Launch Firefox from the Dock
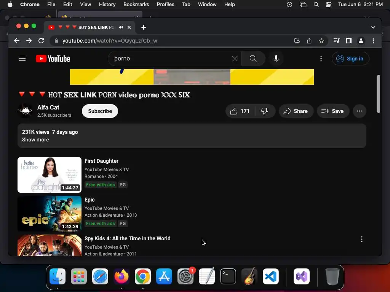The width and height of the screenshot is (390, 292). pos(121,276)
